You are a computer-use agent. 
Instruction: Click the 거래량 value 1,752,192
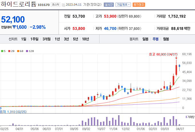click(x=177, y=16)
